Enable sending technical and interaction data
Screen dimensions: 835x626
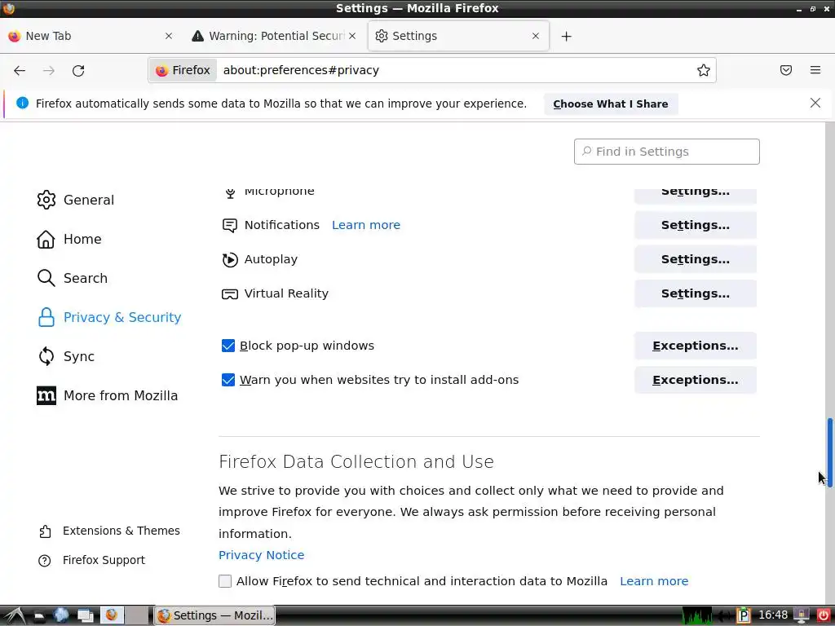click(x=225, y=581)
